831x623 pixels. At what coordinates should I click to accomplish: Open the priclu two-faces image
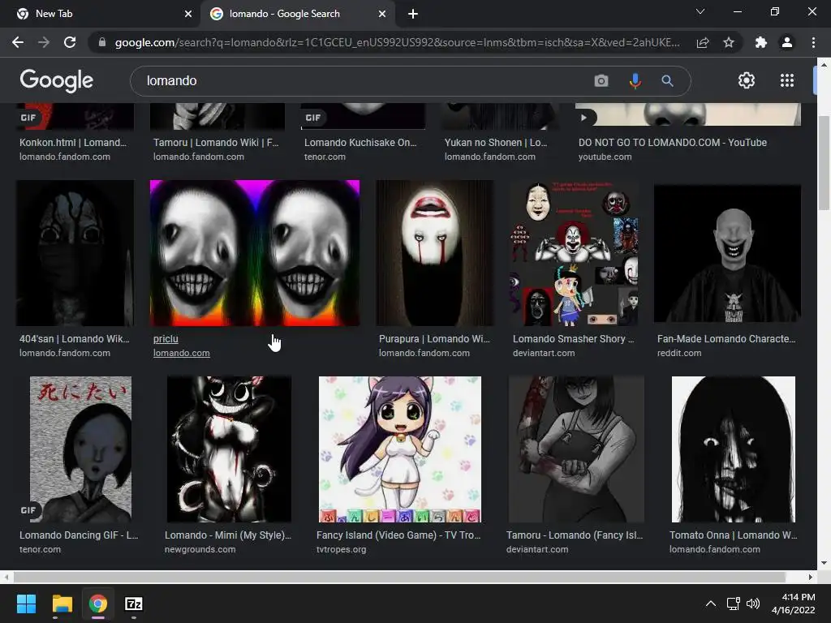(254, 253)
